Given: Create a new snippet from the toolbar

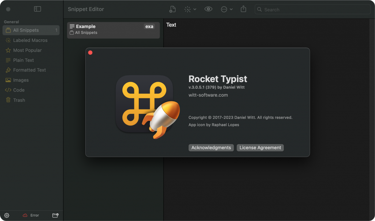Looking at the screenshot, I should click(x=172, y=9).
